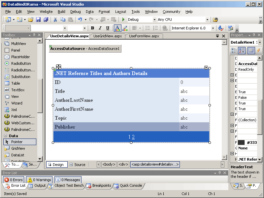Open DetailsView smart tag arrow
264x198 pixels.
(206, 67)
